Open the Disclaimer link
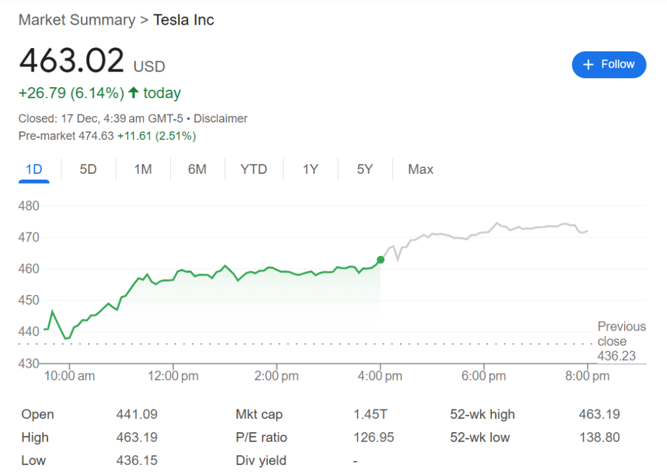The width and height of the screenshot is (667, 472). (220, 118)
